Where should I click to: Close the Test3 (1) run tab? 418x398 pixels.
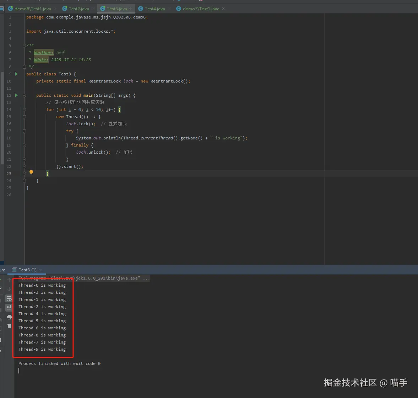tap(40, 270)
